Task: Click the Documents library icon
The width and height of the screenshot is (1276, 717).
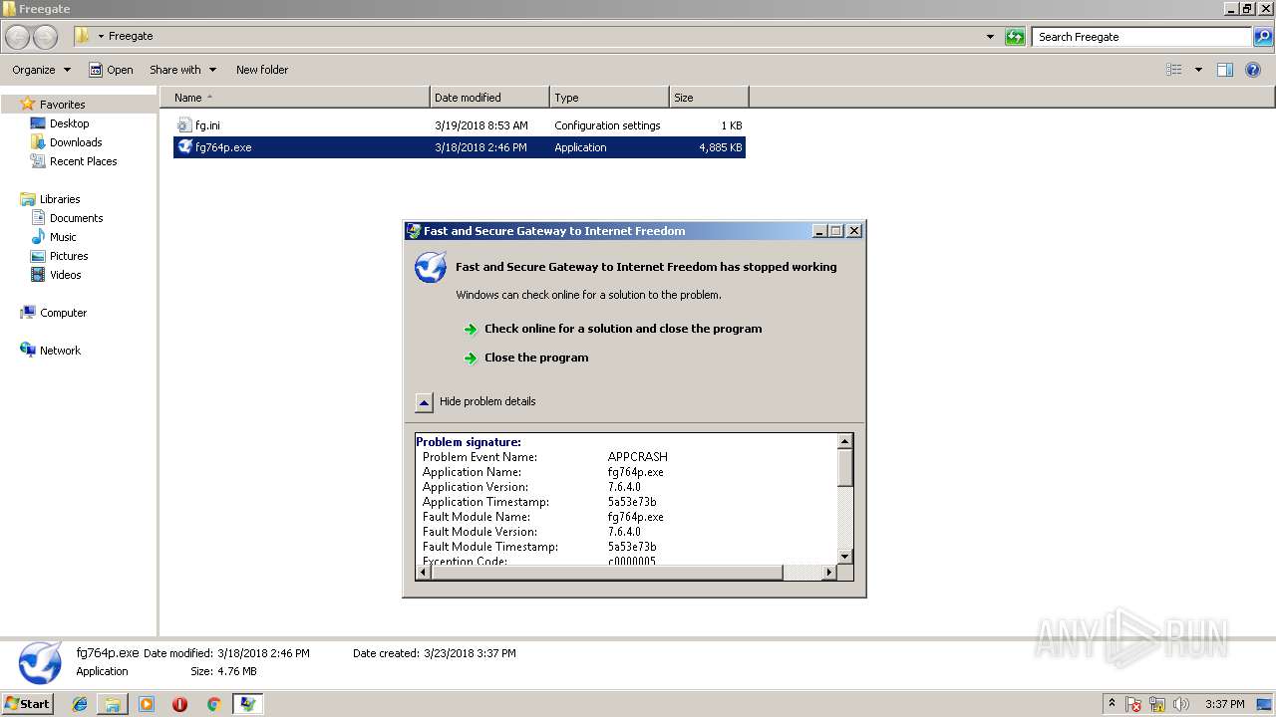Action: pos(38,218)
